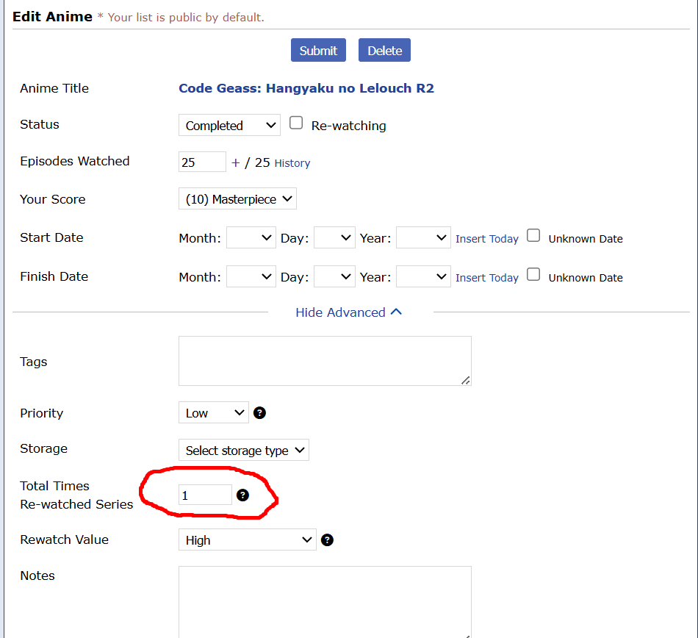The height and width of the screenshot is (638, 698).
Task: Open the Your Score dropdown
Action: pyautogui.click(x=237, y=198)
